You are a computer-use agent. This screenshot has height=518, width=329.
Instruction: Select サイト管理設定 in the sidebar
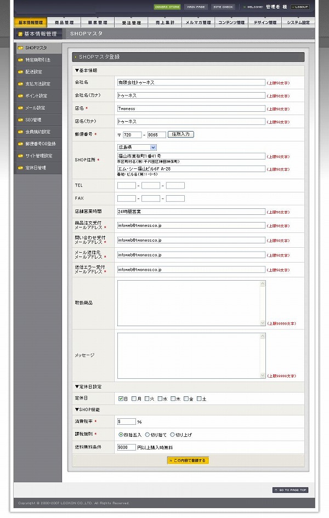pyautogui.click(x=38, y=156)
